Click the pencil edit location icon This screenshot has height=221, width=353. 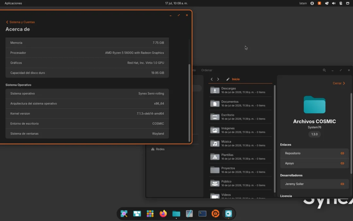tap(228, 79)
